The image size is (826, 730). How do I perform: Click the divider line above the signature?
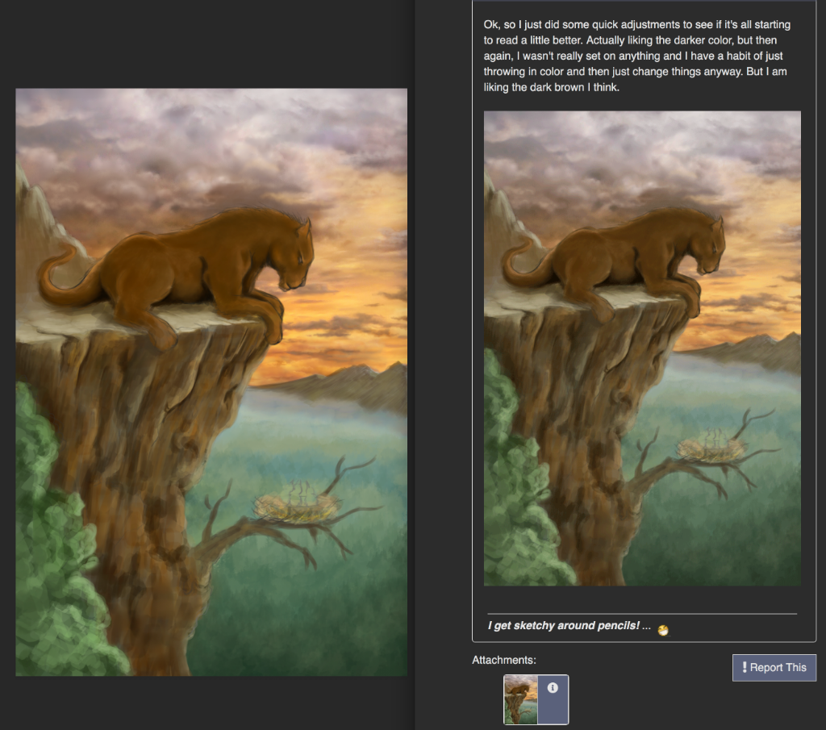click(x=642, y=614)
